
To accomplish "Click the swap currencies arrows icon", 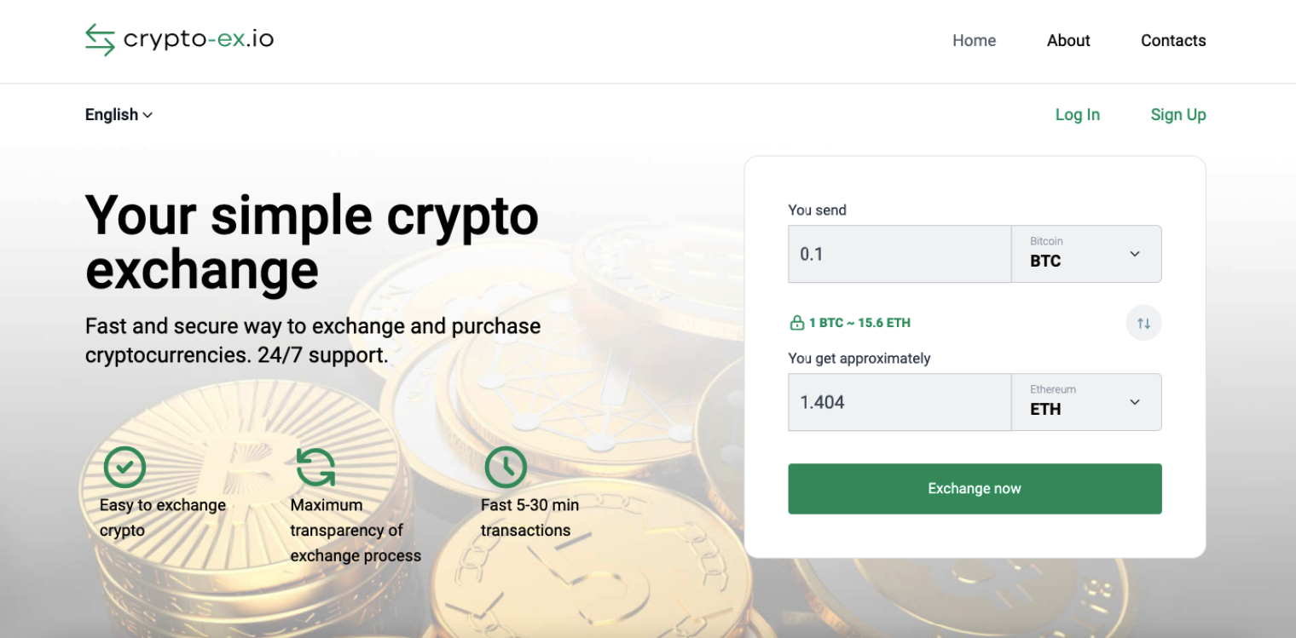I will click(x=1143, y=323).
